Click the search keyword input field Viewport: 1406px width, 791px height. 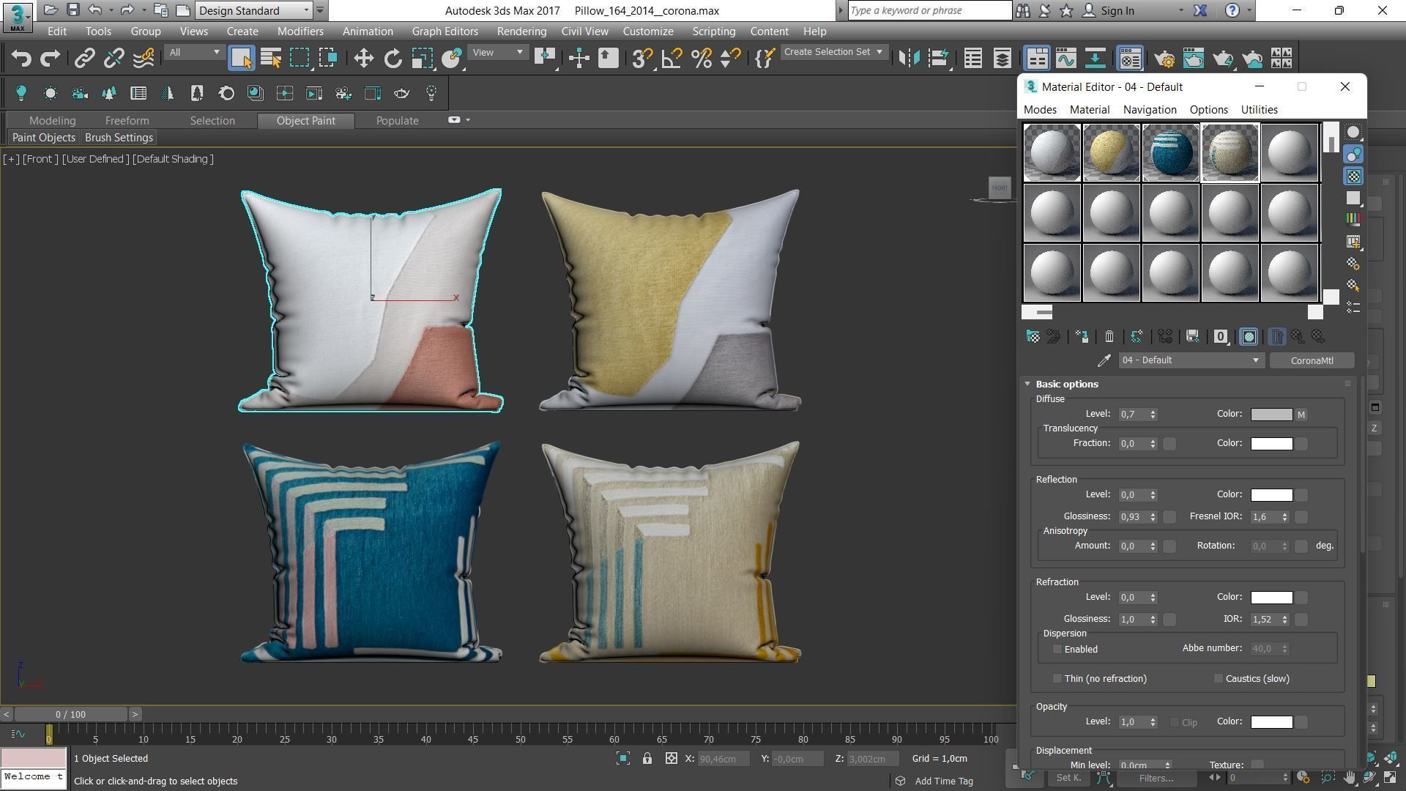point(930,10)
